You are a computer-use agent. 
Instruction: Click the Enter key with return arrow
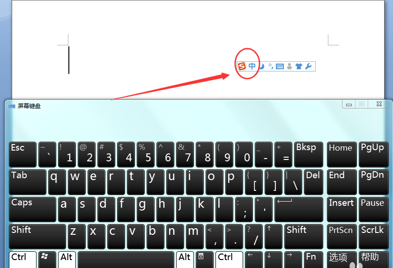click(299, 210)
